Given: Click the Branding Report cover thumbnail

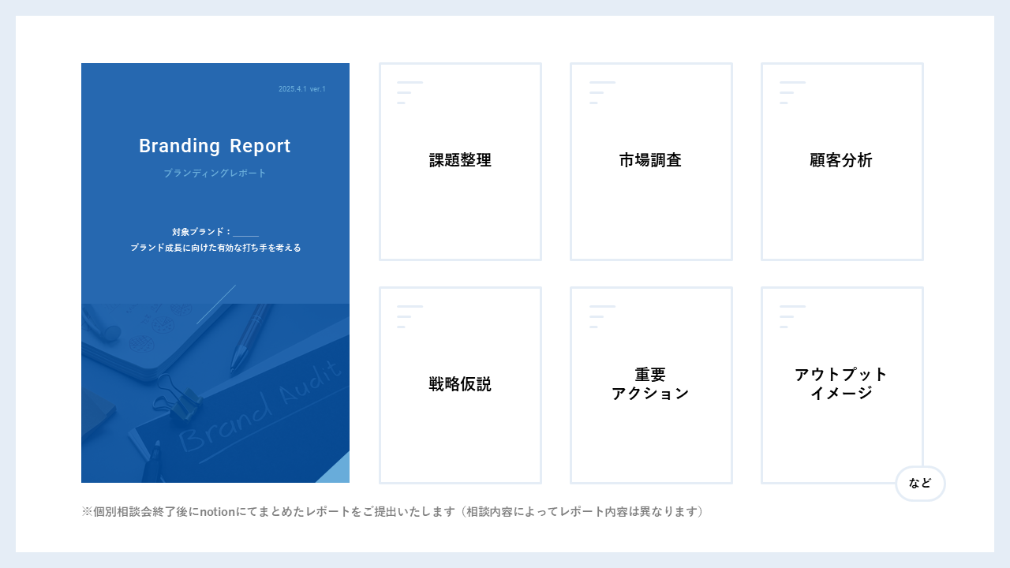Looking at the screenshot, I should [x=215, y=273].
